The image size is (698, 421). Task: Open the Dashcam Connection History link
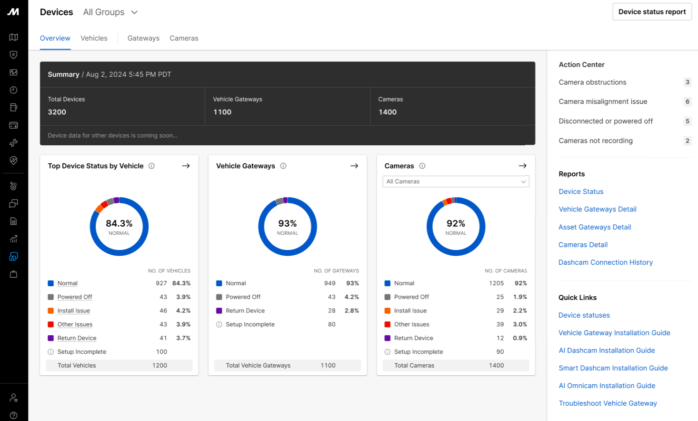click(605, 262)
